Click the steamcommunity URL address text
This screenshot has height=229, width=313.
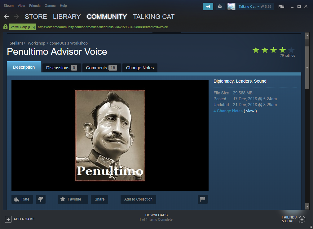103,27
